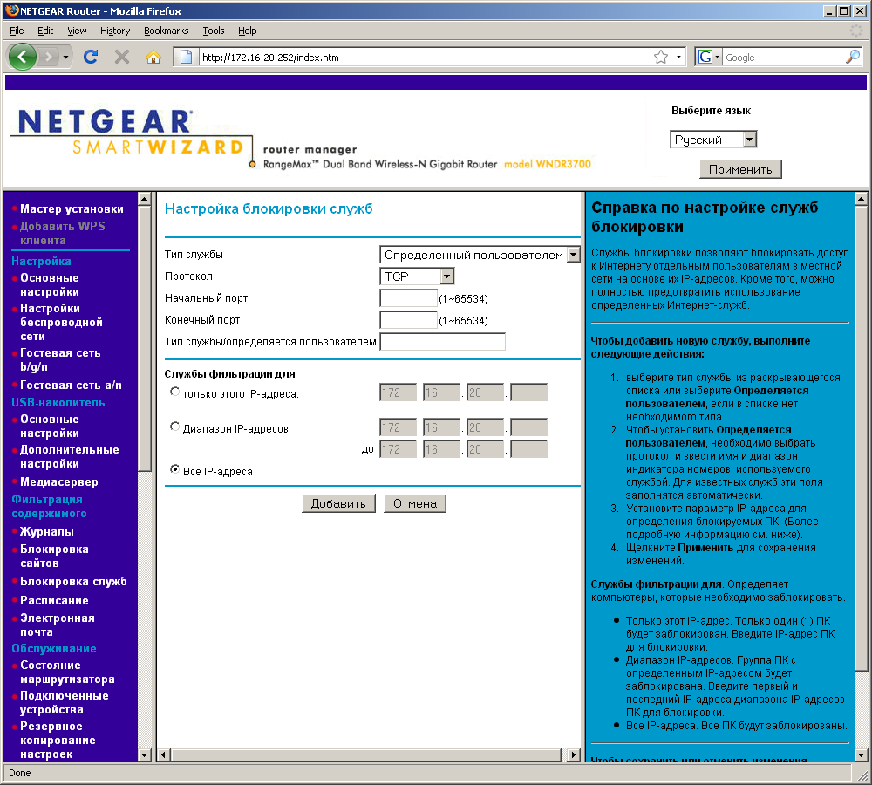This screenshot has height=785, width=872.
Task: Click sidebar scrollbar up arrow
Action: click(145, 199)
